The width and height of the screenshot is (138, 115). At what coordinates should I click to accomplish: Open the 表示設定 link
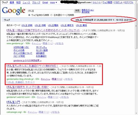86,12
